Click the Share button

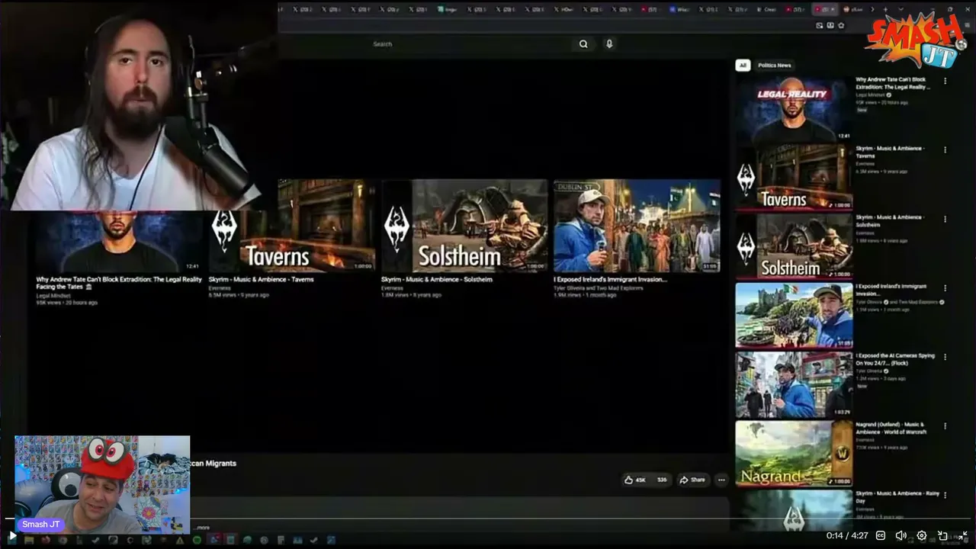tap(692, 480)
